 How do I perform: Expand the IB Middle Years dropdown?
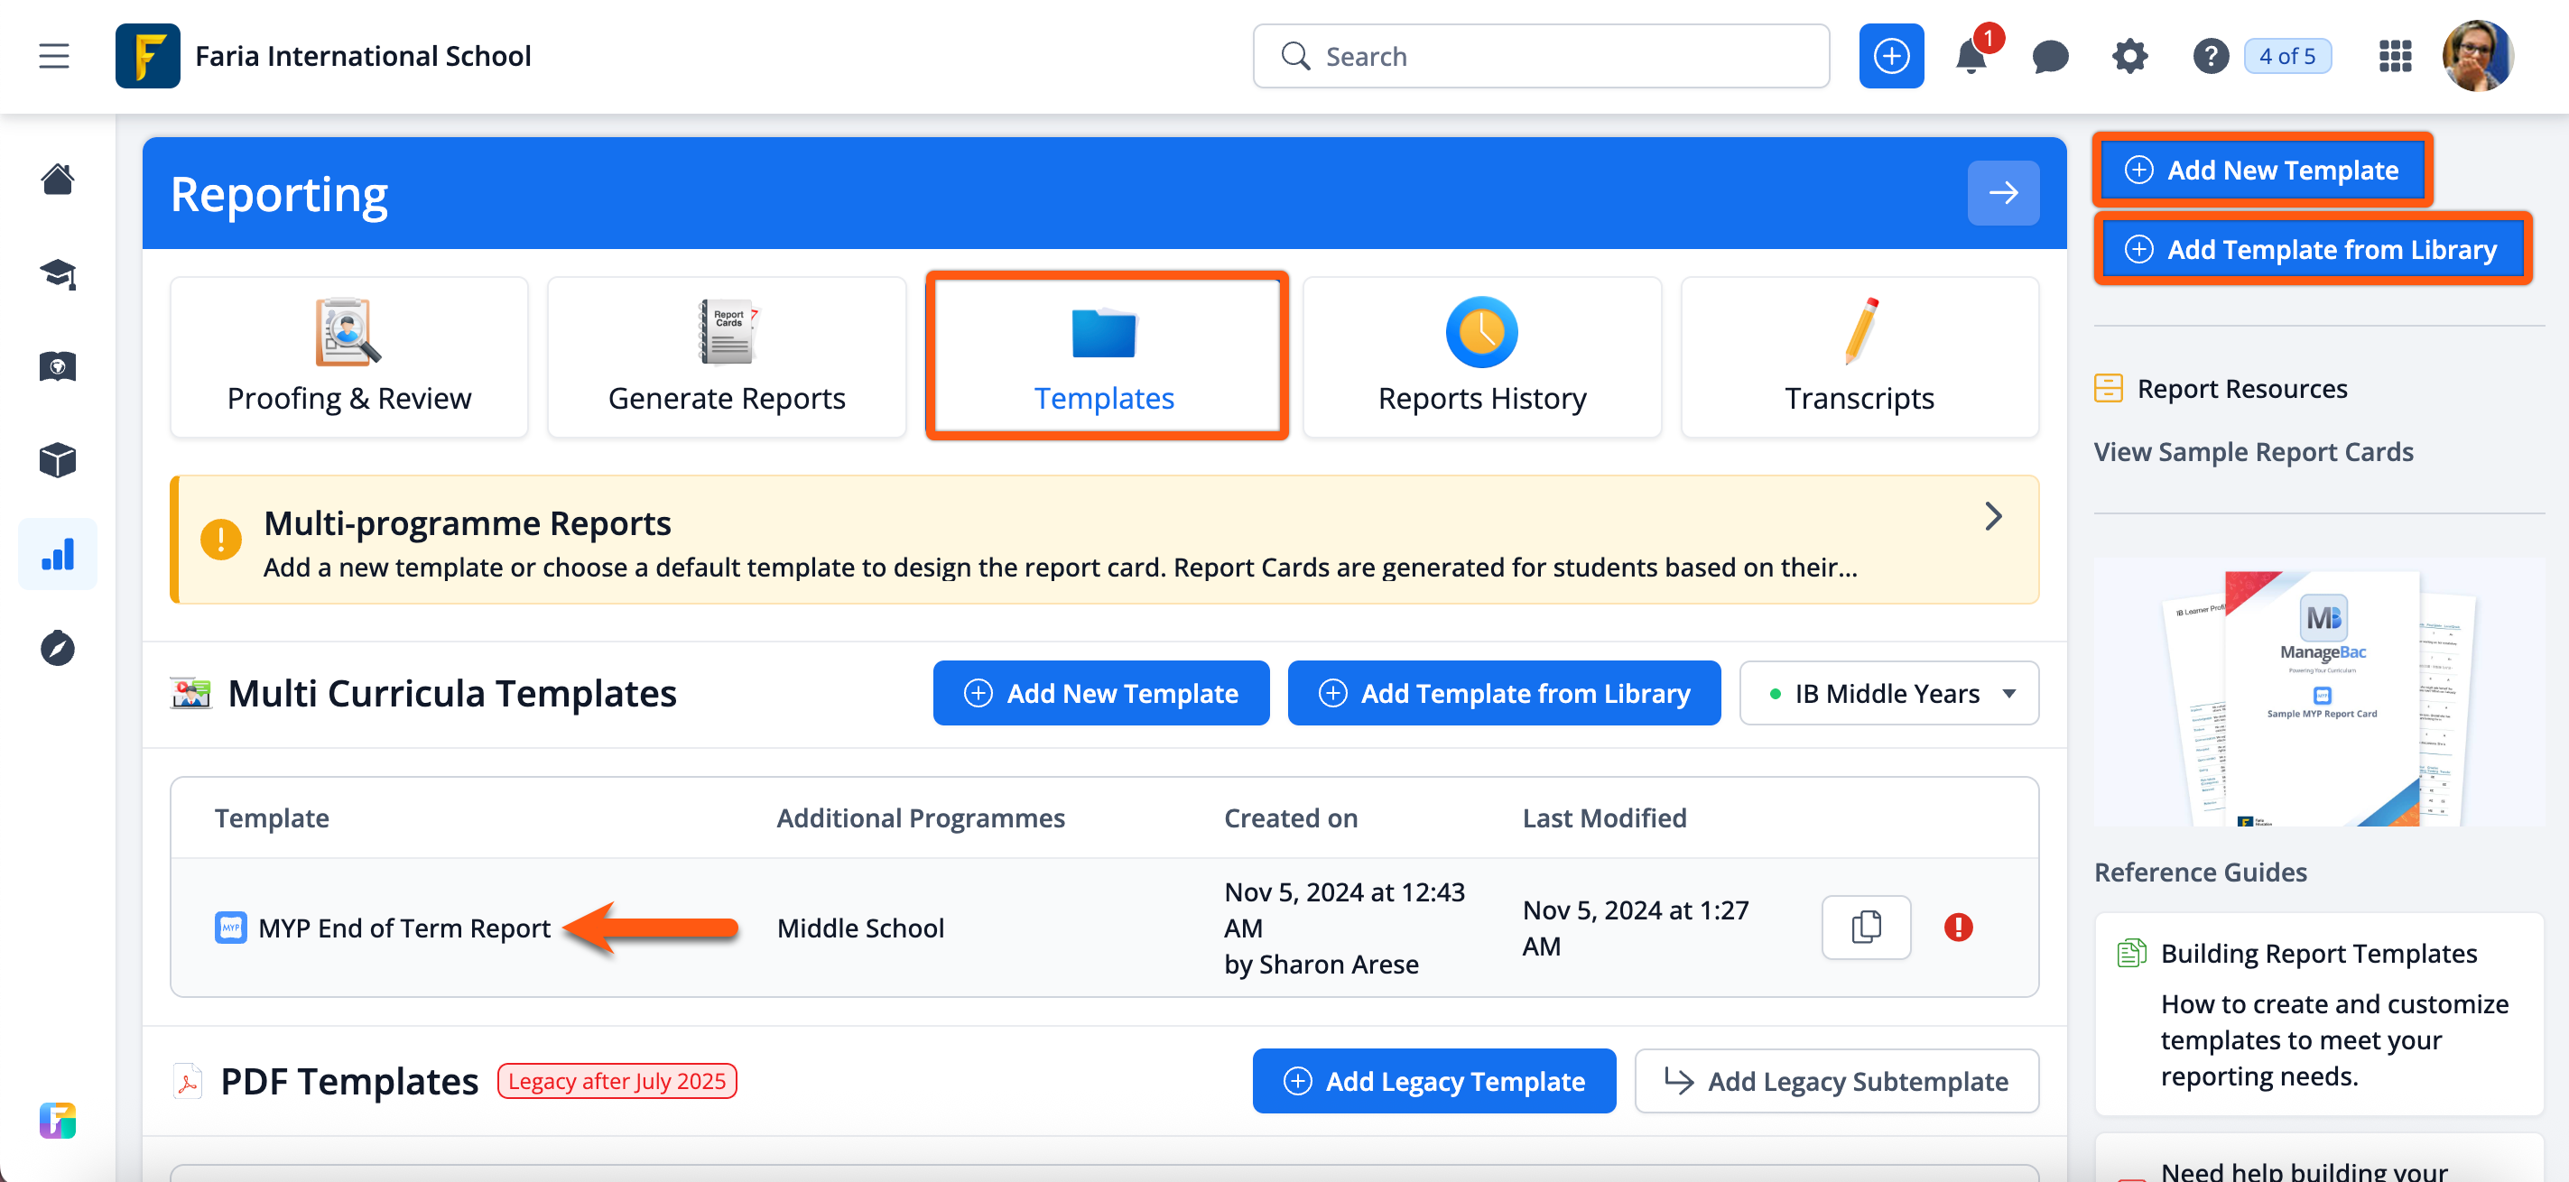(x=1887, y=693)
